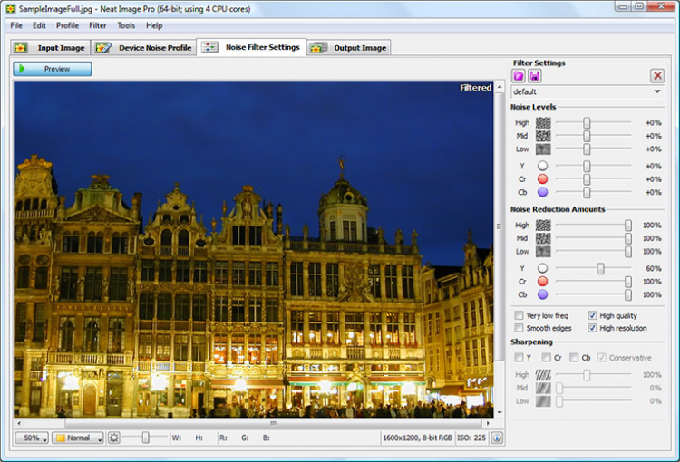Image resolution: width=680 pixels, height=462 pixels.
Task: Uncheck the High quality checkbox
Action: [593, 315]
